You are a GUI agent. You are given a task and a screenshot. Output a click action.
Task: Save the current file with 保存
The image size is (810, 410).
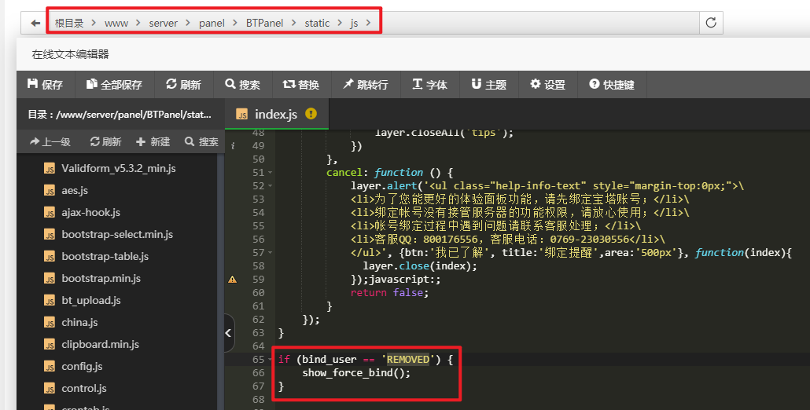pyautogui.click(x=46, y=85)
